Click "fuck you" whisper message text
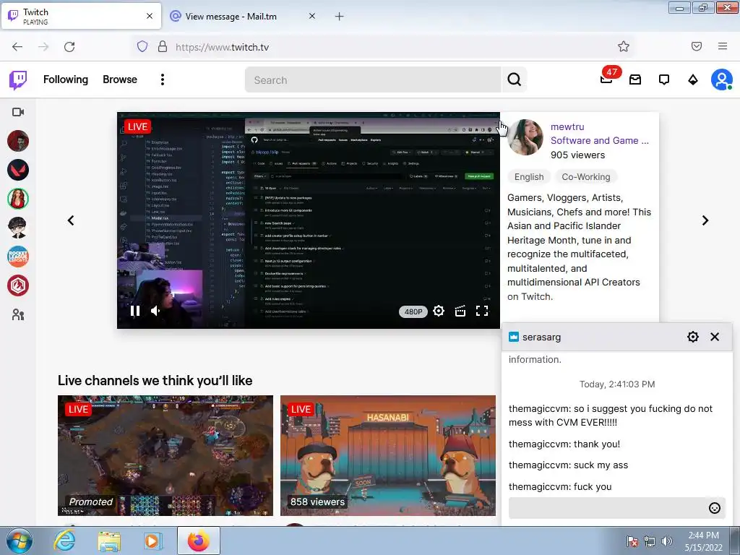 coord(591,486)
